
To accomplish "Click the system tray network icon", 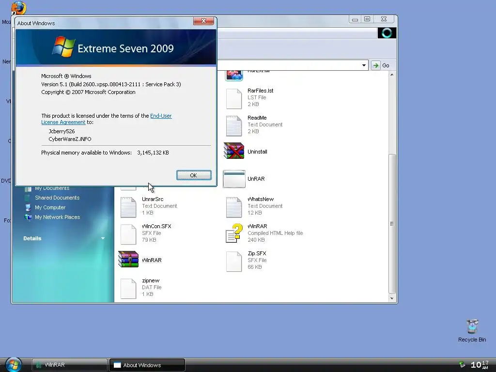I will click(x=462, y=365).
